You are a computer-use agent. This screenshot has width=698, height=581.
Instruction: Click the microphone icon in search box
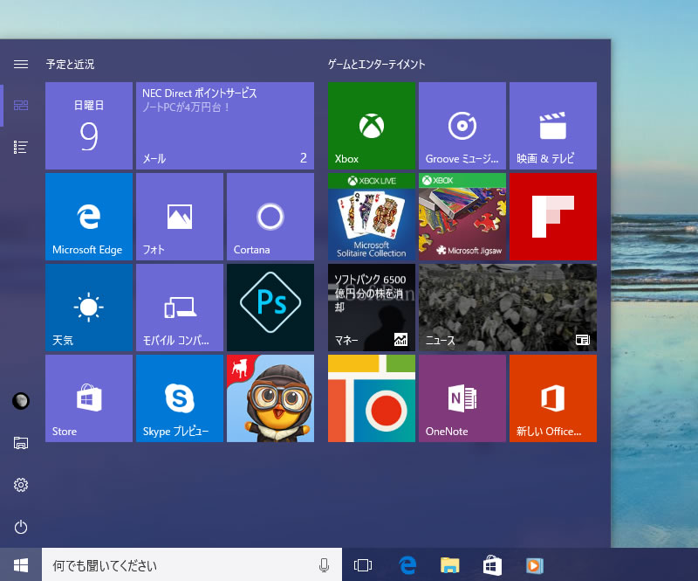tap(324, 565)
